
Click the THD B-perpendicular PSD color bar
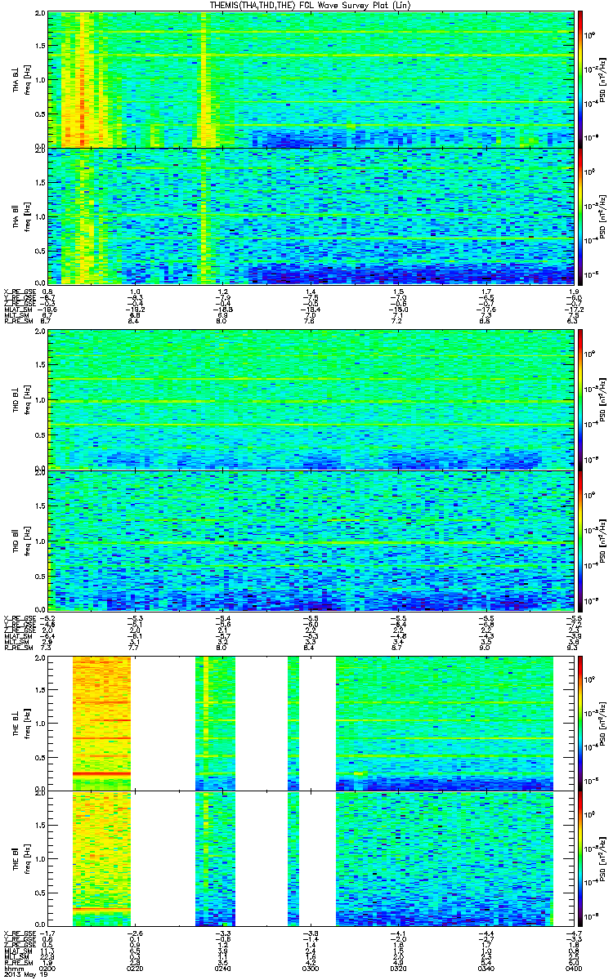581,400
